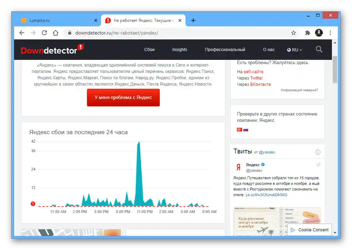
Task: Open search on the Downdetector navbar
Action: pyautogui.click(x=319, y=49)
